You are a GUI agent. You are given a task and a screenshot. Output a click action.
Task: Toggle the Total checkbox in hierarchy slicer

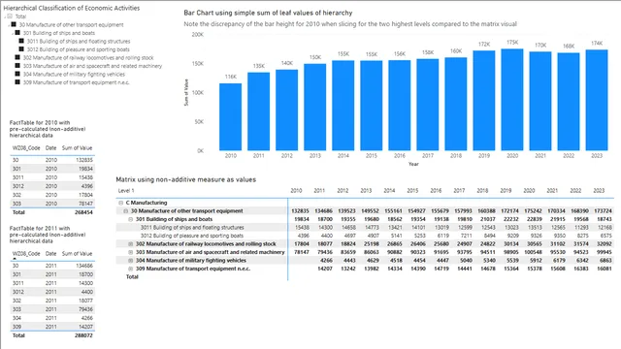point(10,16)
